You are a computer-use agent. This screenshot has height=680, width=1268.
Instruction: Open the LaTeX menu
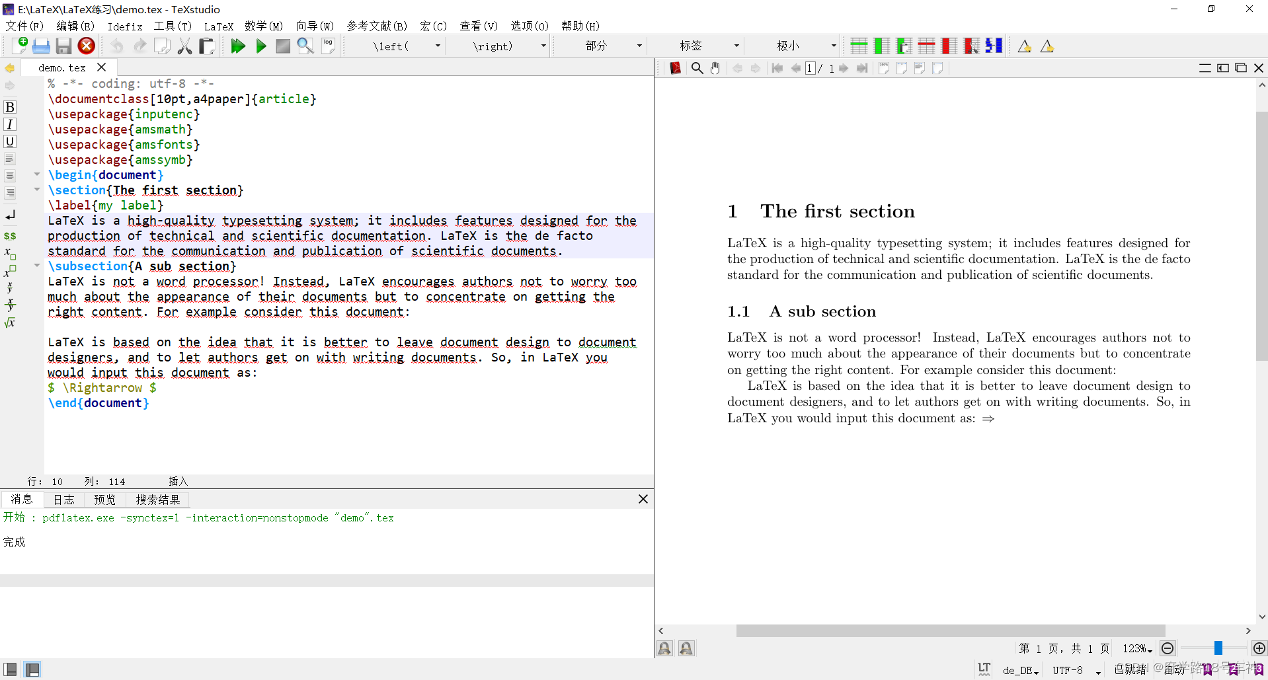pyautogui.click(x=219, y=26)
